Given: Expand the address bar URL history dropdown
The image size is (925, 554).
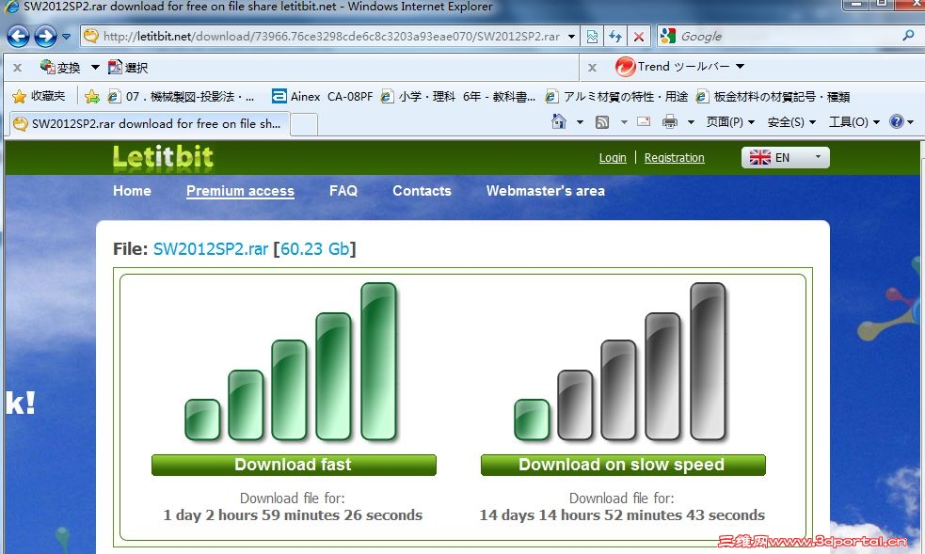Looking at the screenshot, I should click(571, 37).
